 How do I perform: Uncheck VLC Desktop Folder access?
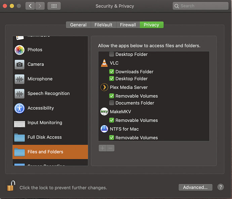[x=112, y=79]
